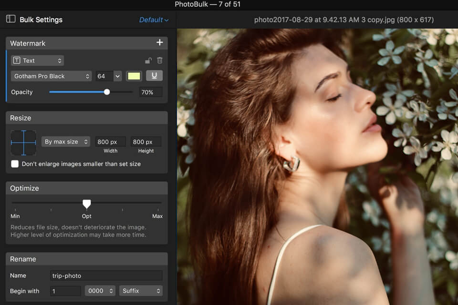Enable Don't enlarge images checkbox
The width and height of the screenshot is (458, 305).
(15, 164)
